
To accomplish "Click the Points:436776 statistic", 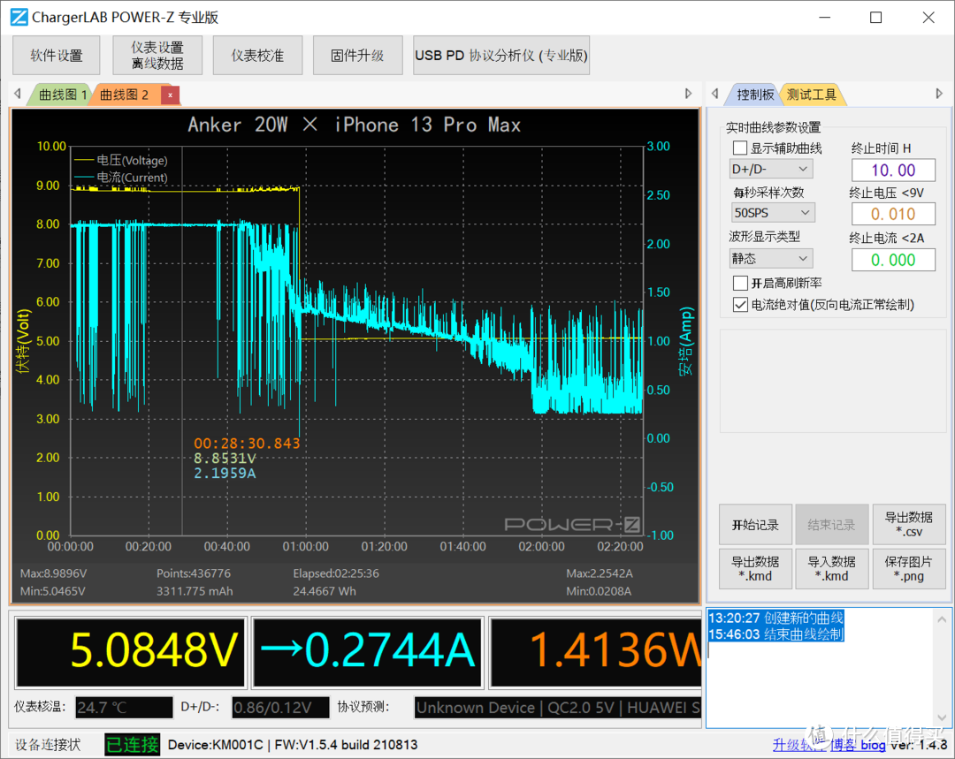I will click(x=194, y=573).
